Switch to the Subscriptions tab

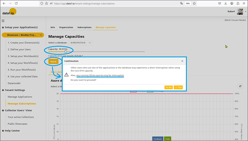pyautogui.click(x=84, y=27)
